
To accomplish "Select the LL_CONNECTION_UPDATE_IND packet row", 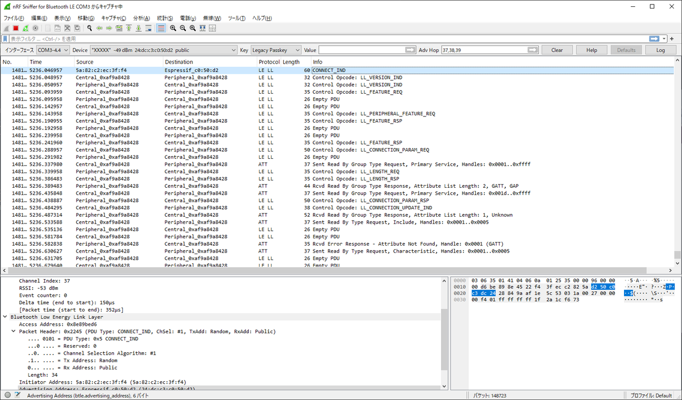I will click(x=339, y=208).
